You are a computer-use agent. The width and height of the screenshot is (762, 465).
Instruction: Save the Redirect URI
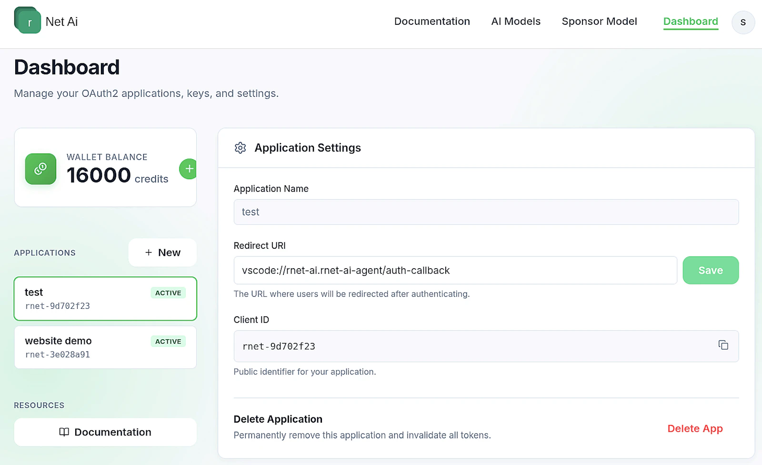click(711, 270)
